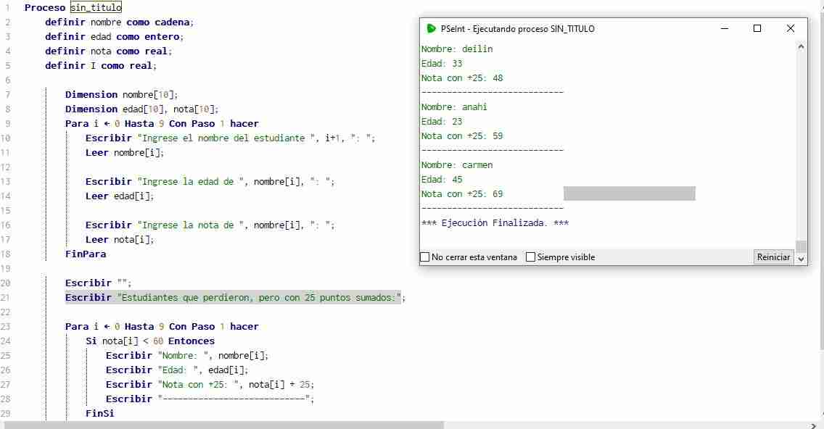
Task: Click output line 'Nombre: deilin'
Action: [x=457, y=49]
